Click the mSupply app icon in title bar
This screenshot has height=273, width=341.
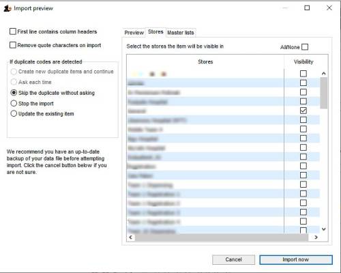pos(8,8)
